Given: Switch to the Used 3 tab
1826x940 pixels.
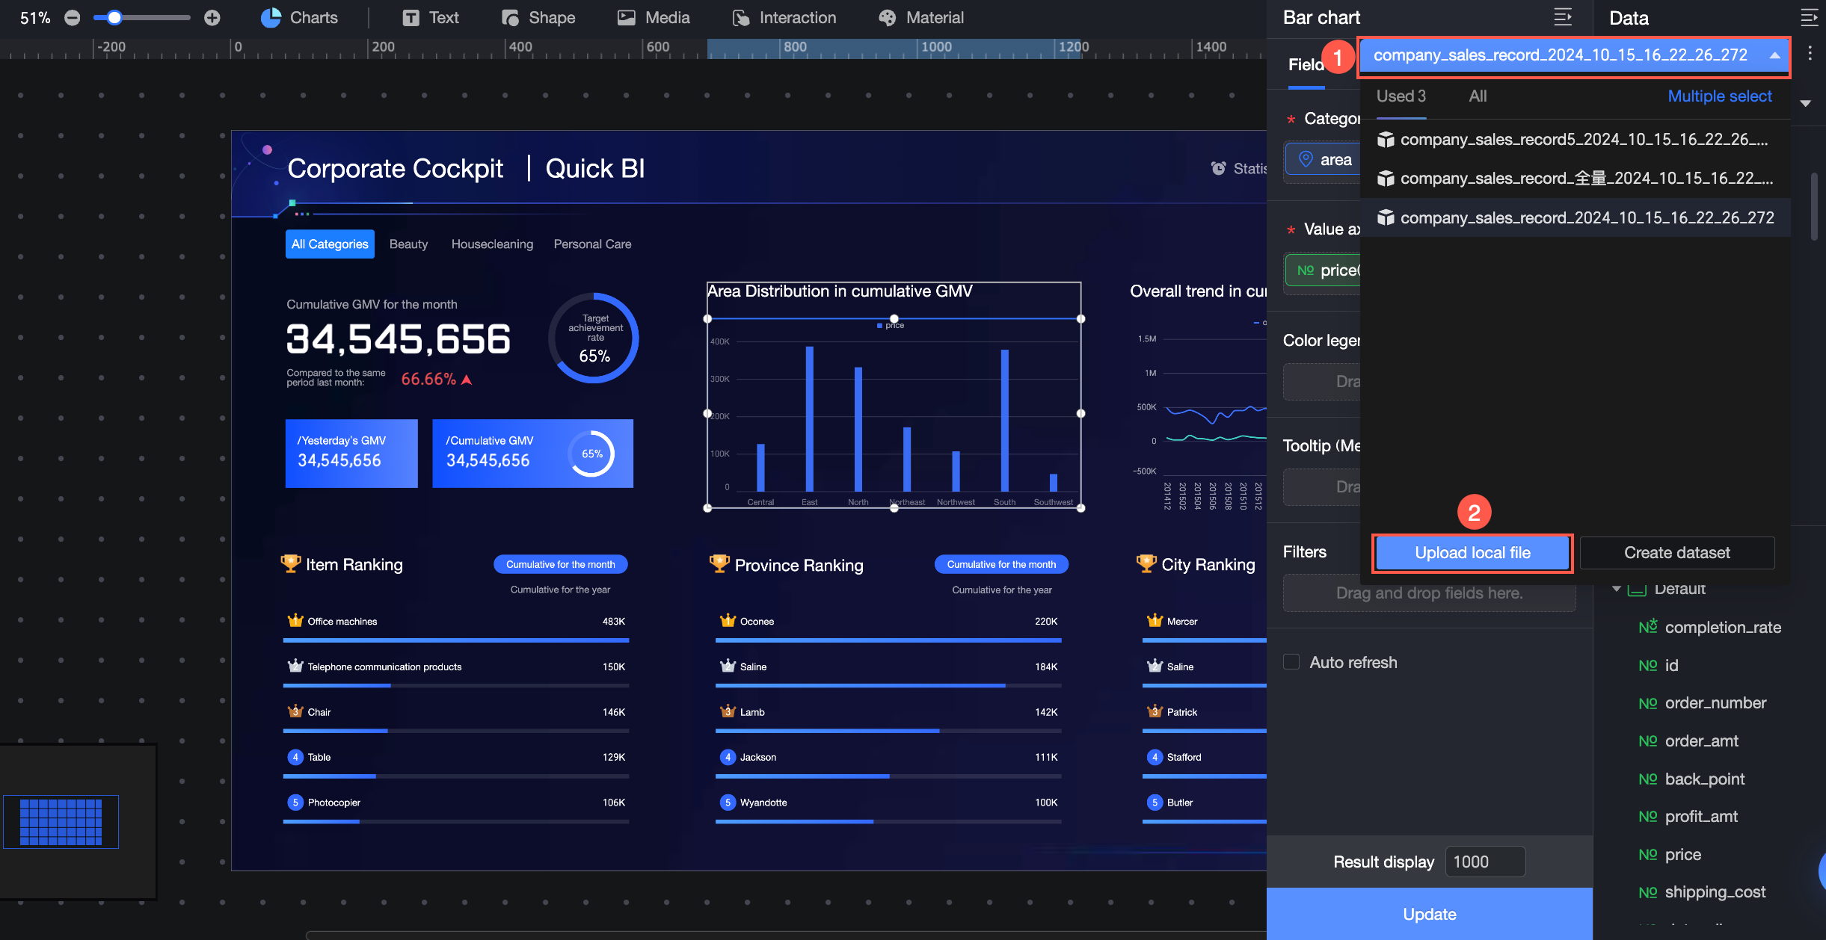Looking at the screenshot, I should point(1401,96).
